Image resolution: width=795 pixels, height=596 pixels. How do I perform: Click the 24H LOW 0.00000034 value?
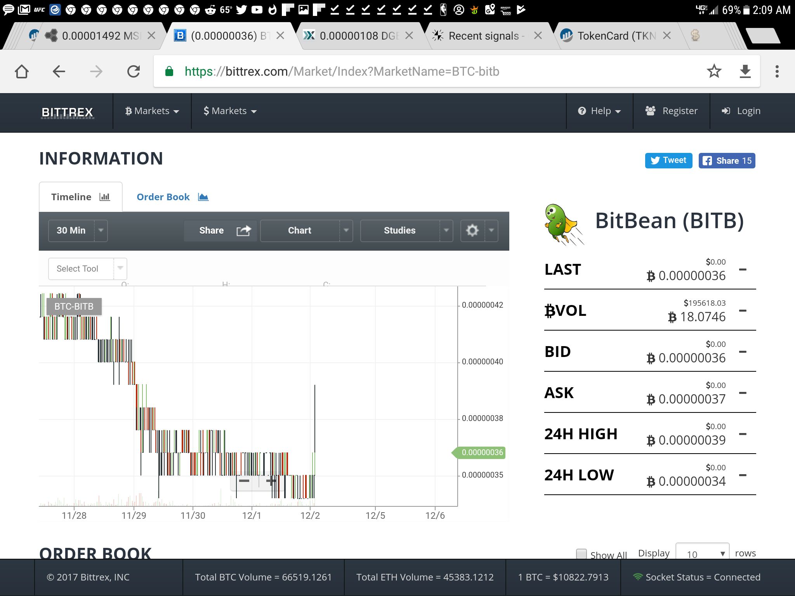click(x=686, y=482)
